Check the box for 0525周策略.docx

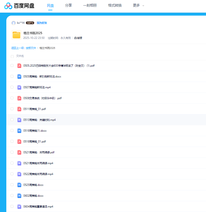coord(12,185)
